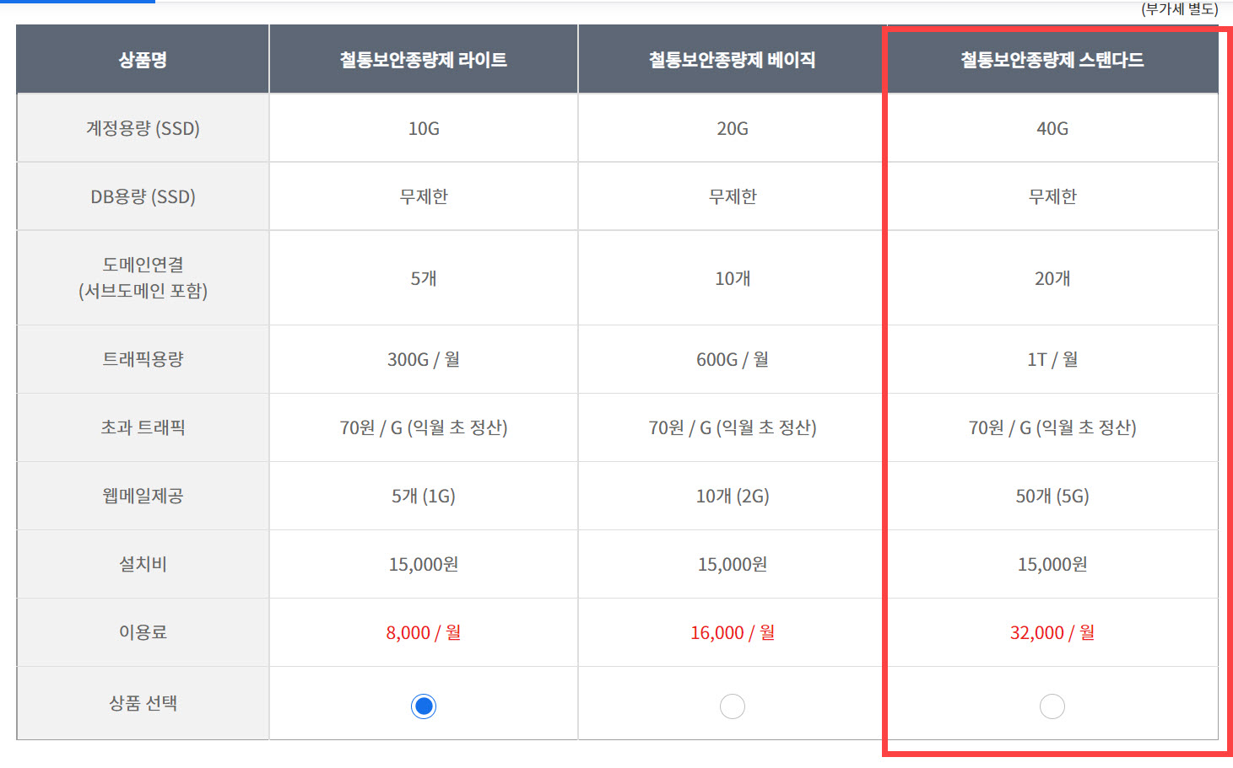This screenshot has width=1233, height=768.
Task: Click the 16,000 / 월 price text
Action: tap(731, 632)
